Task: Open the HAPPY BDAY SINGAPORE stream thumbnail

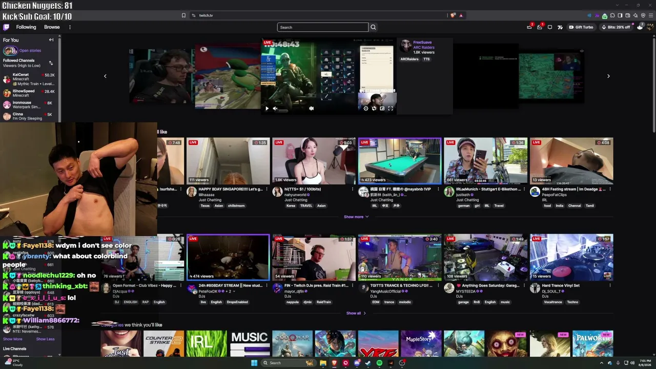Action: 228,161
